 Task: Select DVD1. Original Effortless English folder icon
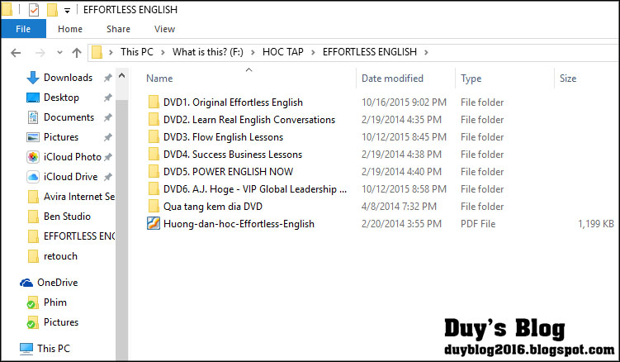(154, 102)
